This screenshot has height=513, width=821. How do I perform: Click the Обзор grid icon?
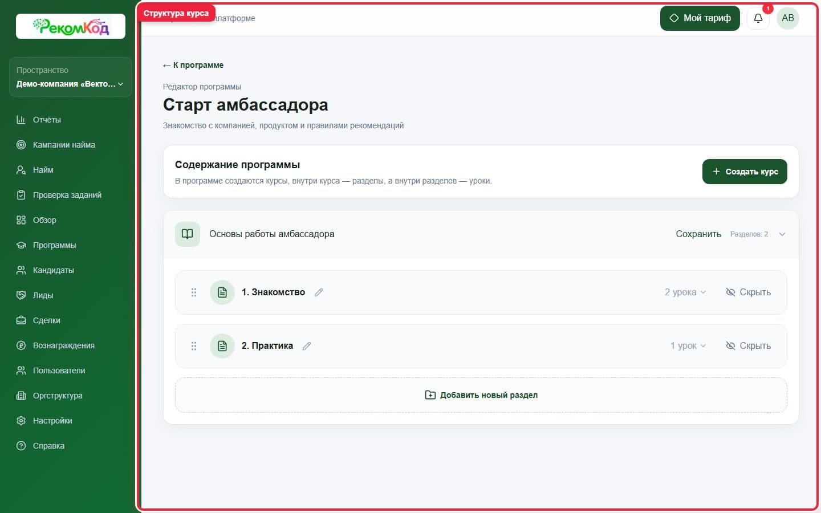[21, 220]
